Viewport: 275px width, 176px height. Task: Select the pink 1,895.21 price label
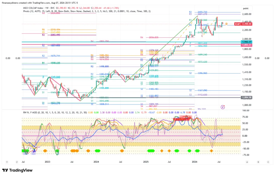point(247,45)
